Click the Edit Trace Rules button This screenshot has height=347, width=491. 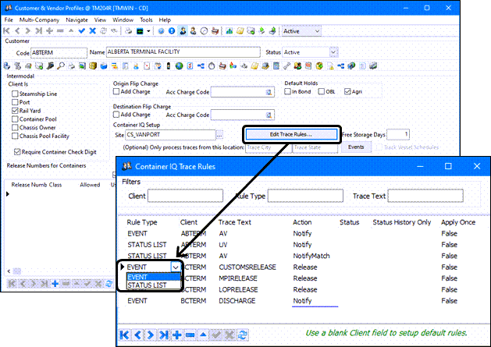pos(291,134)
